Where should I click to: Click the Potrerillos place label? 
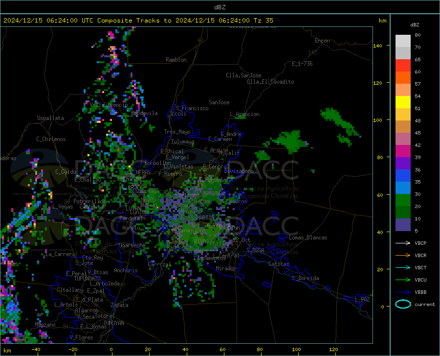[89, 201]
